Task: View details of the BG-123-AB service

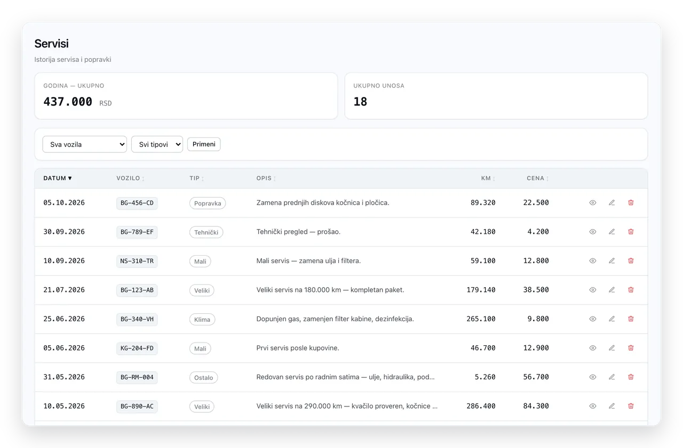Action: pos(592,290)
